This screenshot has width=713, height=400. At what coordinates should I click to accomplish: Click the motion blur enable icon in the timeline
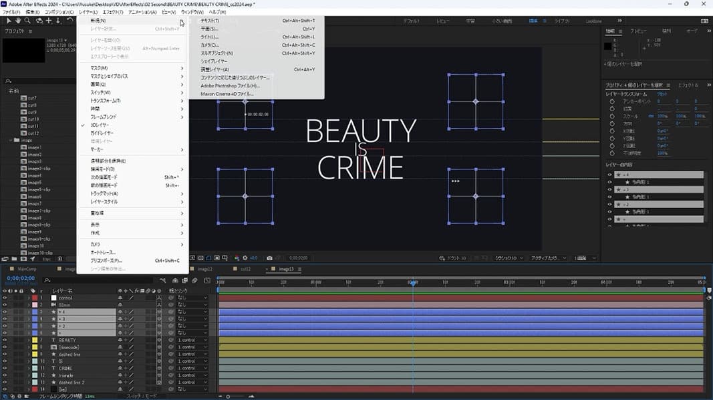195,281
